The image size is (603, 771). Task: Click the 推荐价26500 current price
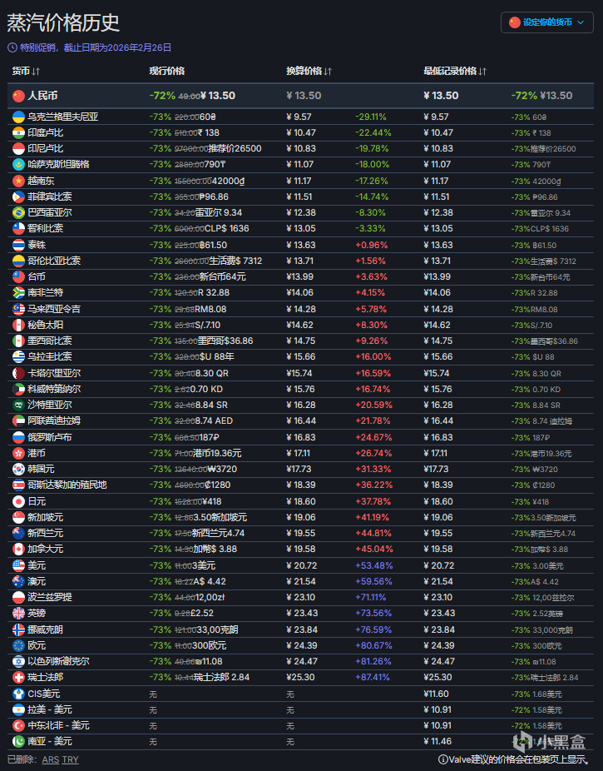click(235, 148)
